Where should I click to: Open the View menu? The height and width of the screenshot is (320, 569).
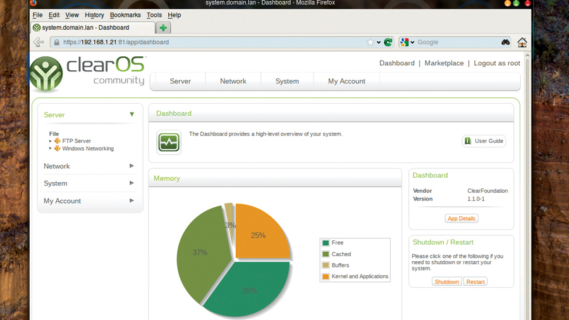[x=72, y=15]
